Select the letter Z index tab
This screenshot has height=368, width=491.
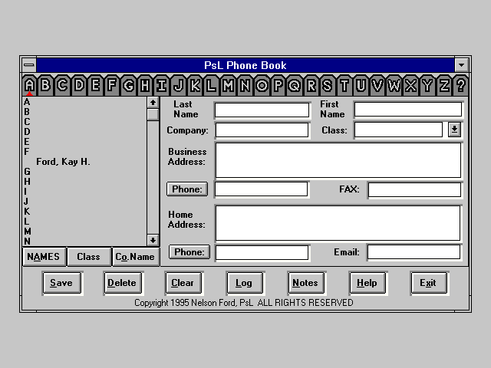tap(443, 85)
